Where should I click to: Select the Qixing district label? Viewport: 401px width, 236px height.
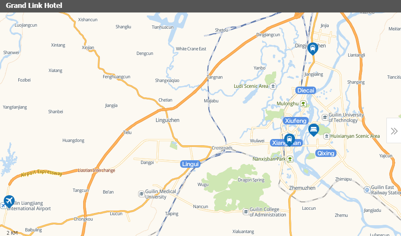click(326, 153)
